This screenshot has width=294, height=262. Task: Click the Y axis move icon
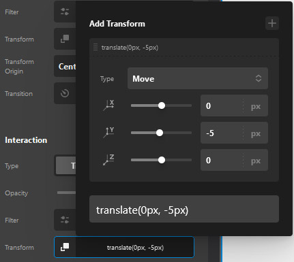point(108,133)
